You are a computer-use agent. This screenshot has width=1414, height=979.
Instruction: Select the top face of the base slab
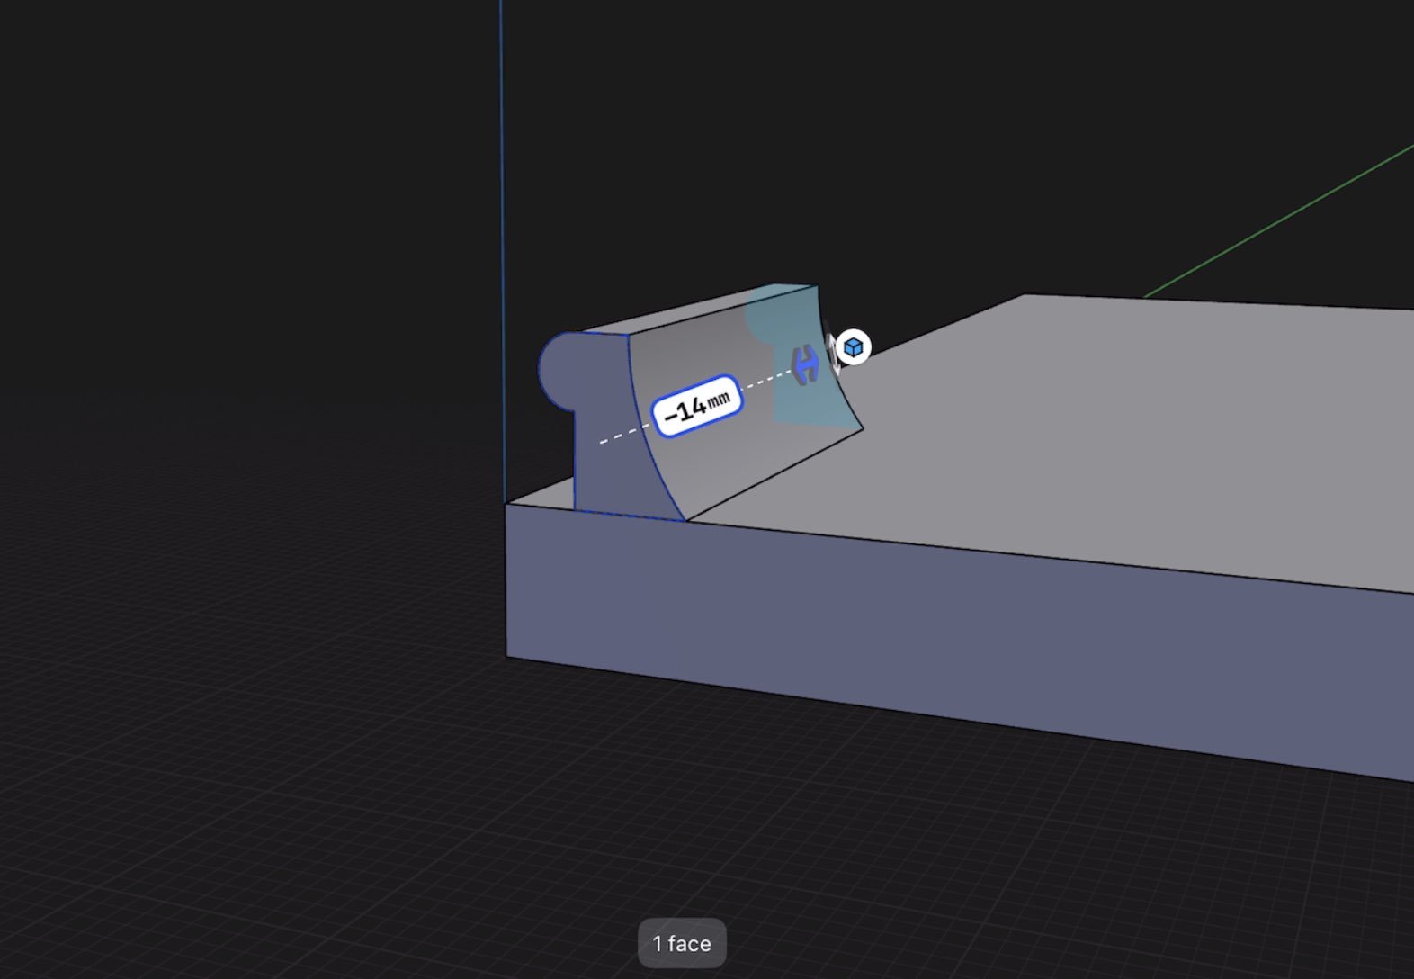(1079, 432)
